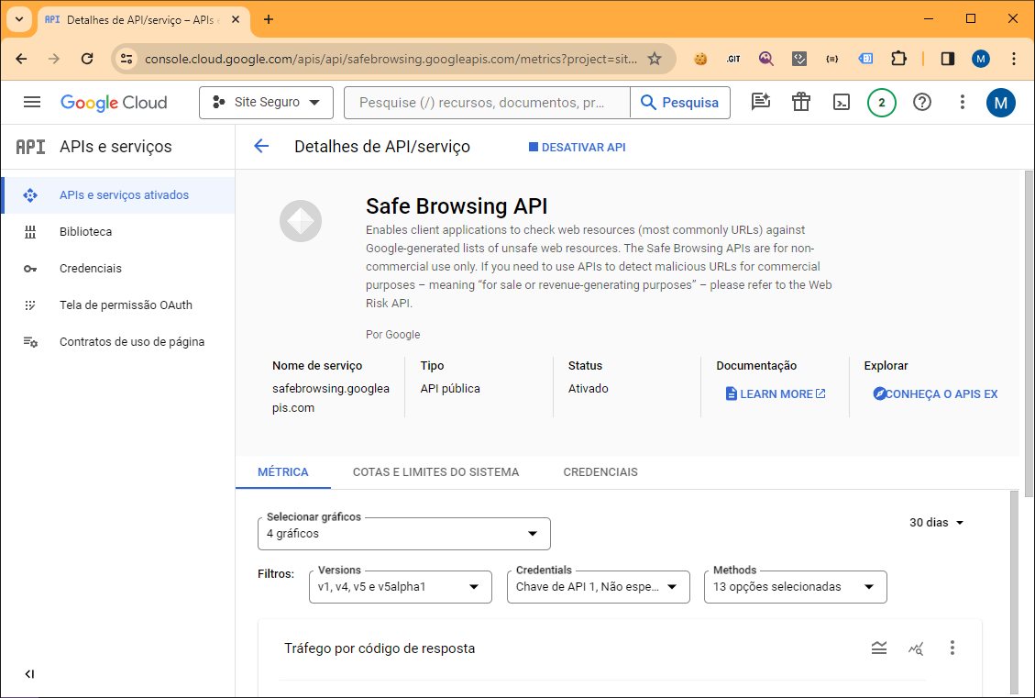The height and width of the screenshot is (698, 1035).
Task: Click the Safe Browsing API logo image
Action: coord(301,220)
